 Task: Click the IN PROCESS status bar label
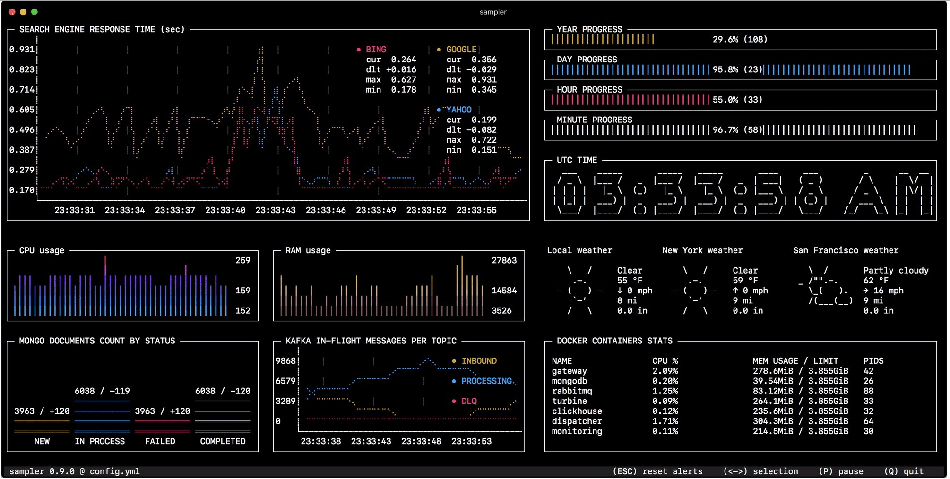(x=100, y=441)
